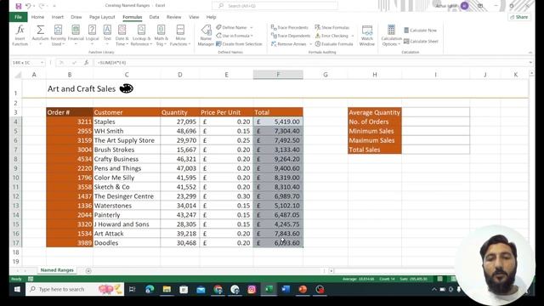Open the Financial functions icon

tap(76, 35)
